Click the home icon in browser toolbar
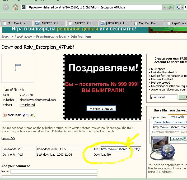 [x=15, y=7]
